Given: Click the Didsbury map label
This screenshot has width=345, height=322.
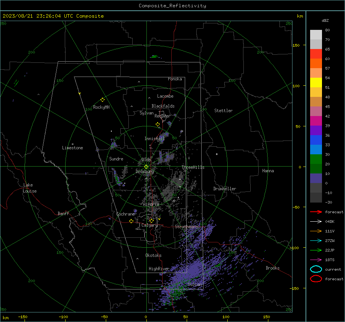Looking at the screenshot, I should click(x=145, y=172).
